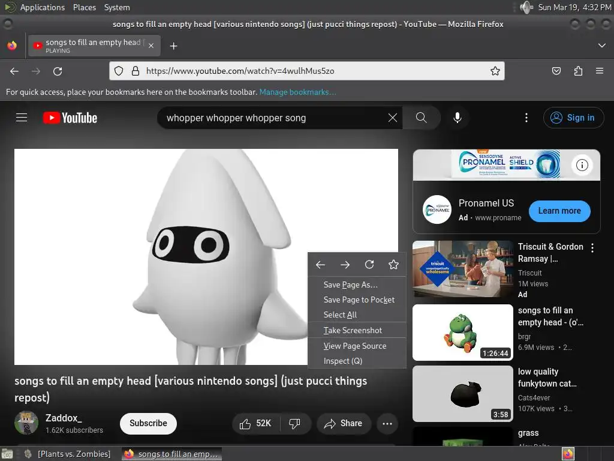This screenshot has width=614, height=461.
Task: Dislike the video
Action: click(x=295, y=423)
